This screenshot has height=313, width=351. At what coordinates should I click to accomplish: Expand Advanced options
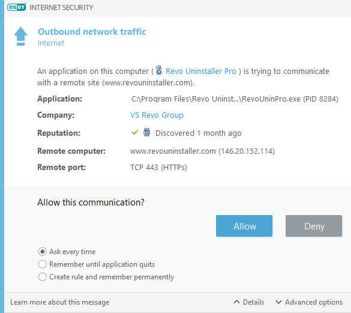(x=309, y=302)
